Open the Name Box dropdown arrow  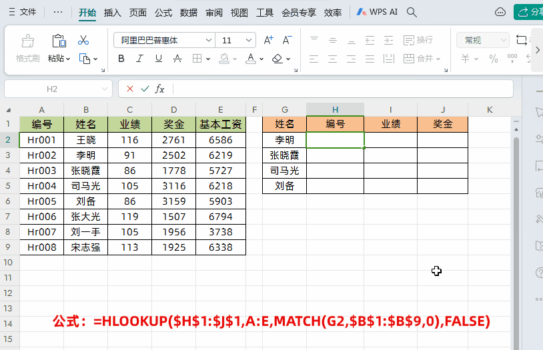coord(105,89)
